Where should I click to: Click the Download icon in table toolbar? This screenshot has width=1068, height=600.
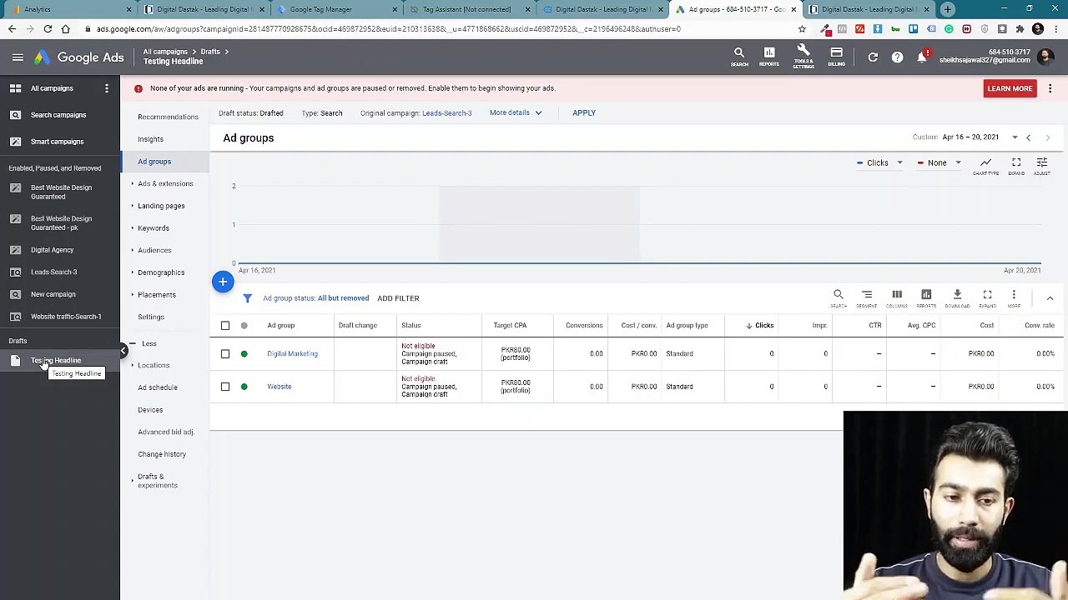pos(957,297)
